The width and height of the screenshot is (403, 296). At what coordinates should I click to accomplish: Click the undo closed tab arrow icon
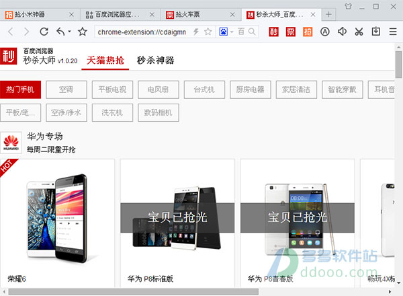[60, 32]
